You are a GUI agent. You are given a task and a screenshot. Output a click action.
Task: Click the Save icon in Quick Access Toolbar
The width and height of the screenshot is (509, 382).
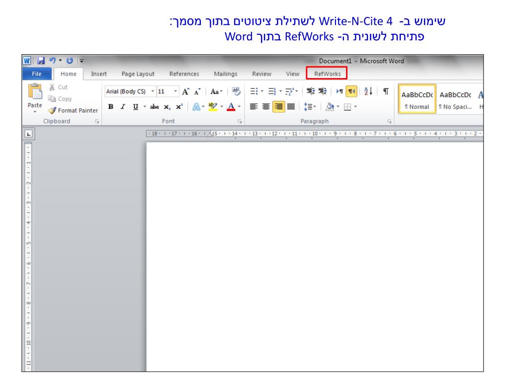point(41,61)
